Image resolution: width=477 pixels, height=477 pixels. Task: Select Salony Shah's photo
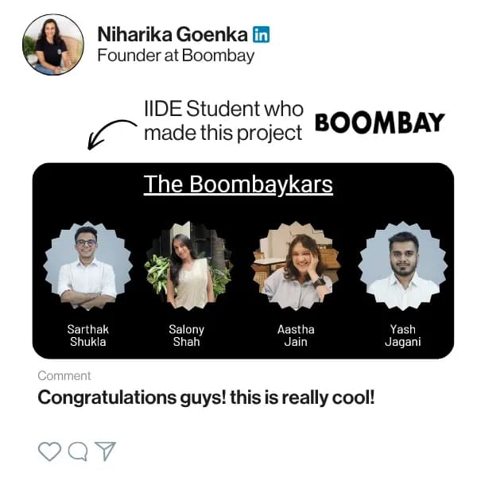tap(189, 266)
